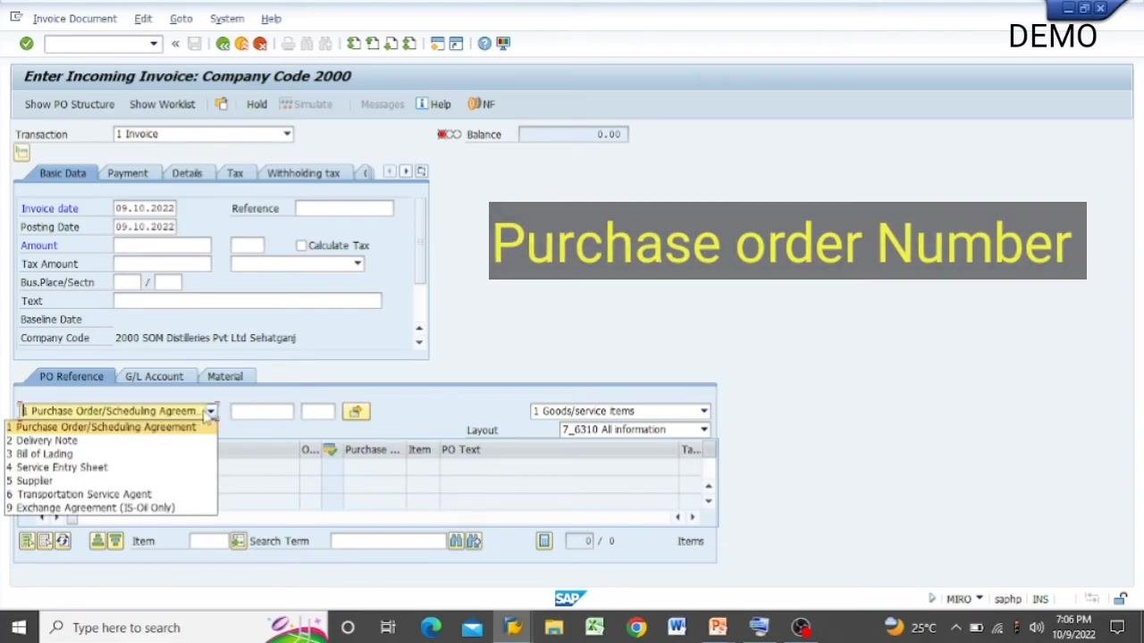Click the Search Term find binoculars icon
The height and width of the screenshot is (643, 1144).
click(x=456, y=541)
